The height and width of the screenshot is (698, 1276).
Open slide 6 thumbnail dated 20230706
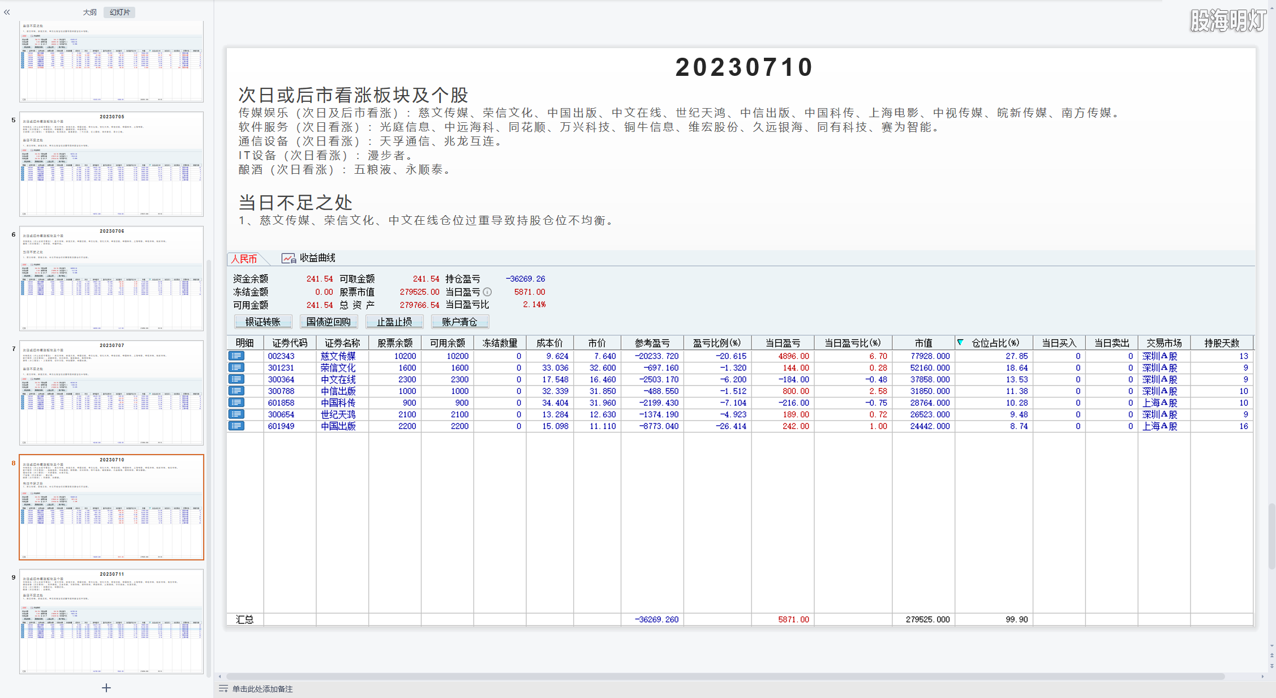pyautogui.click(x=111, y=279)
